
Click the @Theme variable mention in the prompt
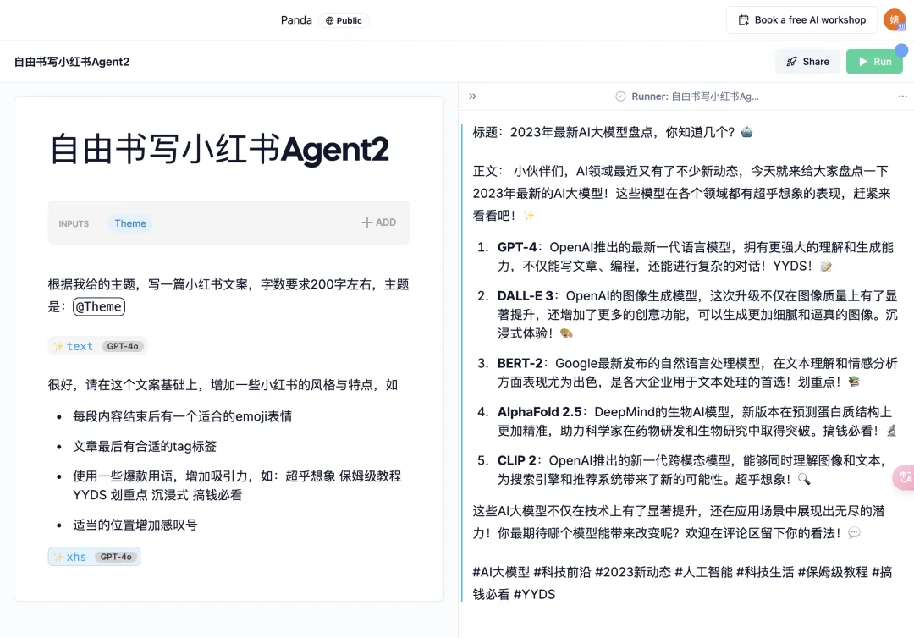point(98,306)
